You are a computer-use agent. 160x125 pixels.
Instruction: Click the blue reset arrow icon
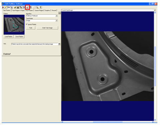click(x=24, y=7)
